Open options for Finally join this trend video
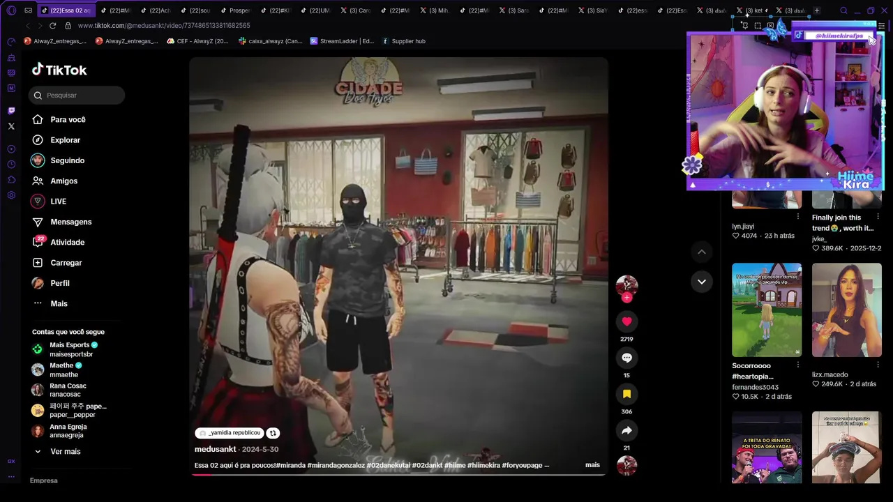The image size is (893, 502). point(878,217)
